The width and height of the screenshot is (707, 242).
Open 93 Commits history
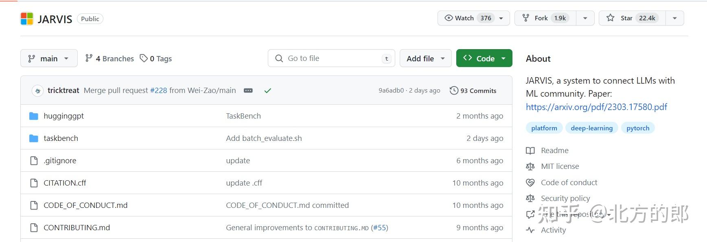(473, 91)
